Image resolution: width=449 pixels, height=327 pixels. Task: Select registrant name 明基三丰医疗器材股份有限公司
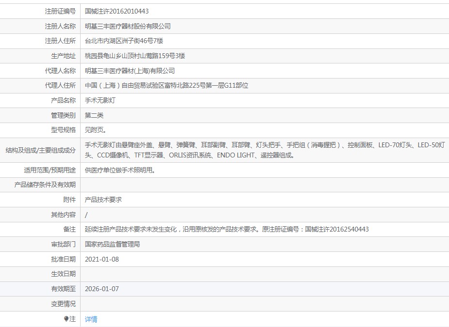[128, 26]
